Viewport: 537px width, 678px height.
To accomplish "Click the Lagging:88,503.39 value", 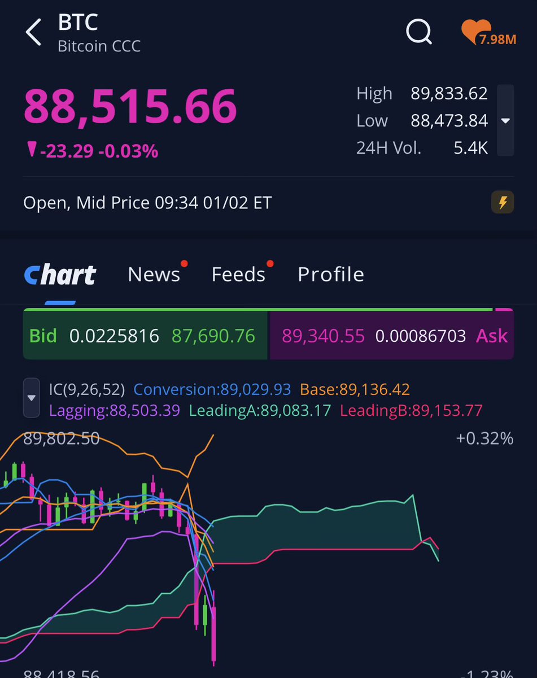I will 115,410.
